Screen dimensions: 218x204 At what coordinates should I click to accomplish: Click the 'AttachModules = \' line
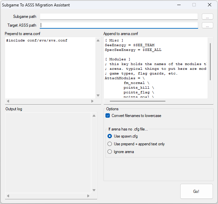coord(125,78)
